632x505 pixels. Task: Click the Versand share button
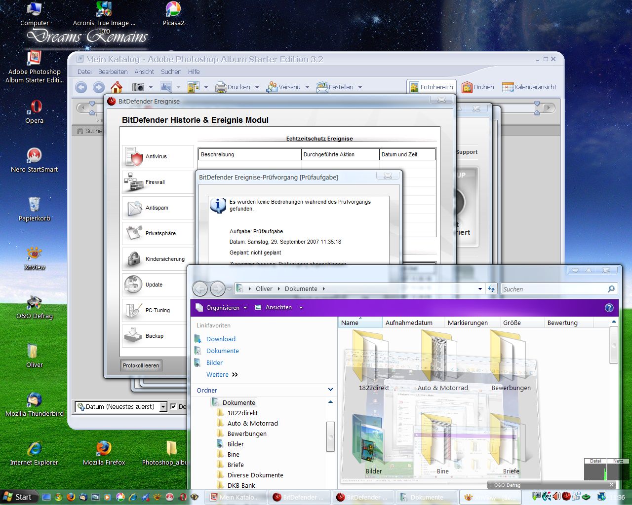283,87
